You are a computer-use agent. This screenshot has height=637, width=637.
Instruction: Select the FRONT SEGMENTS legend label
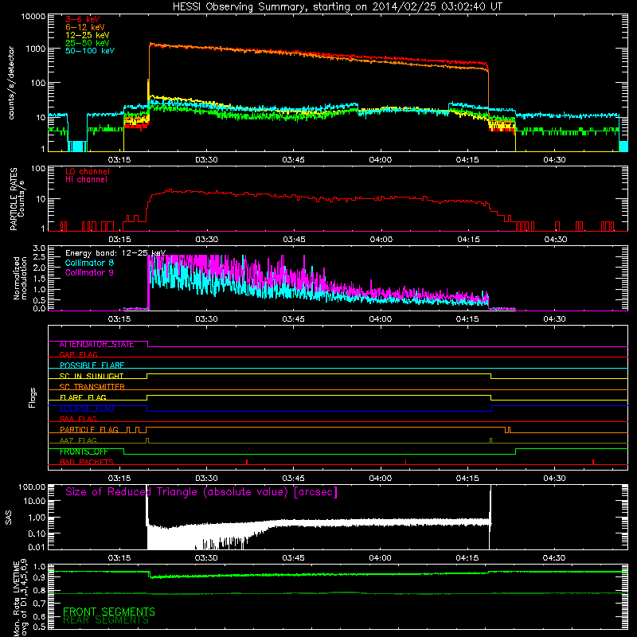coord(109,612)
